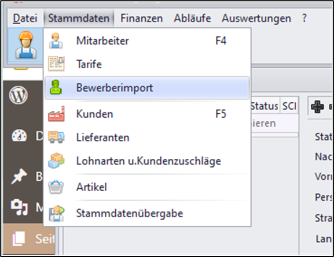Click the Artikel shopping basket icon
This screenshot has width=334, height=257.
point(56,187)
